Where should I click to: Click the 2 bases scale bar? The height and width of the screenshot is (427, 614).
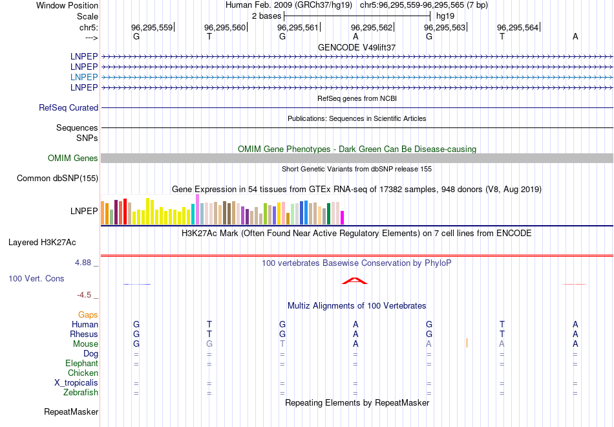(357, 16)
